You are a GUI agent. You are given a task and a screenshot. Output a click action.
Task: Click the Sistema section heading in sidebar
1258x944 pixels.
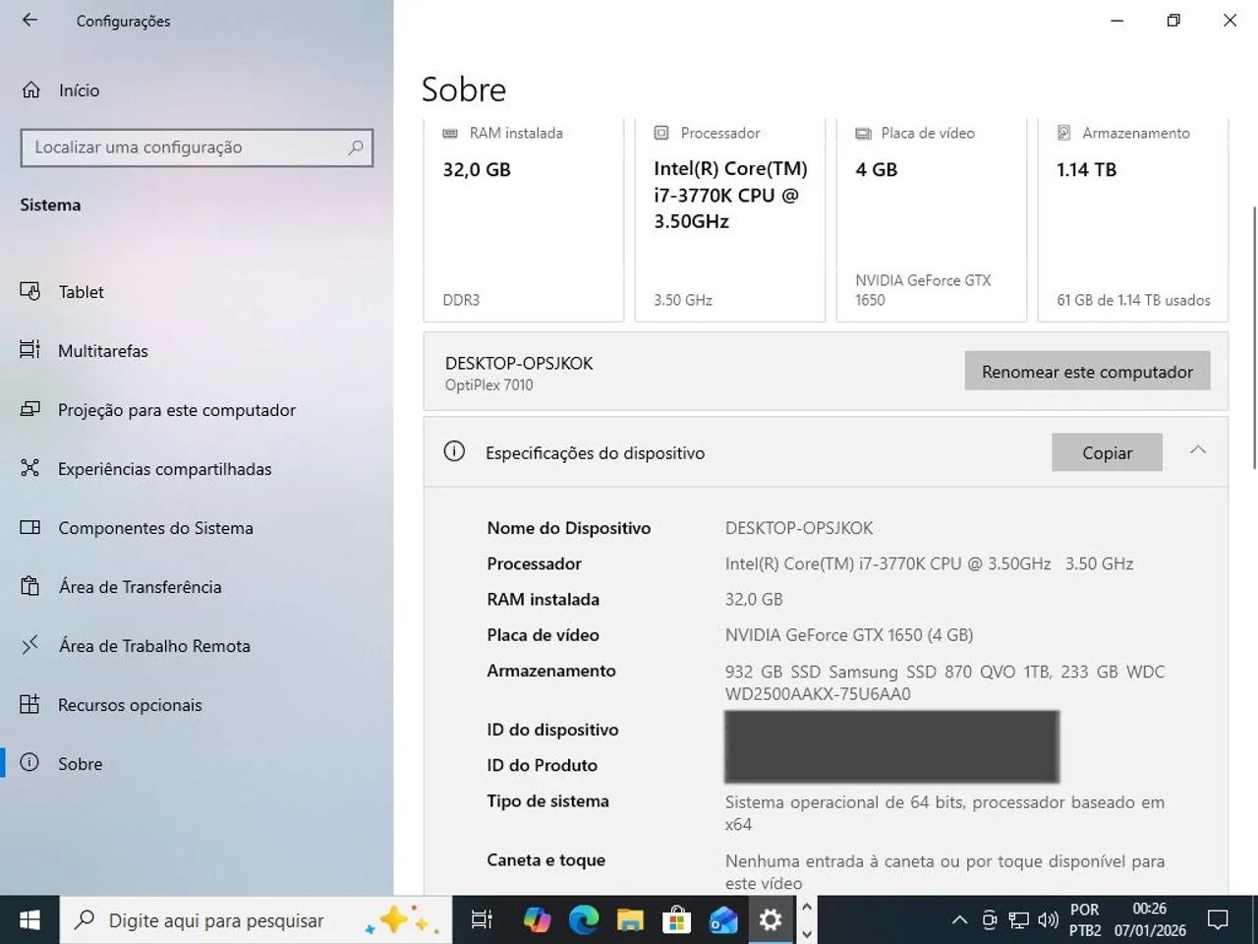pos(50,205)
